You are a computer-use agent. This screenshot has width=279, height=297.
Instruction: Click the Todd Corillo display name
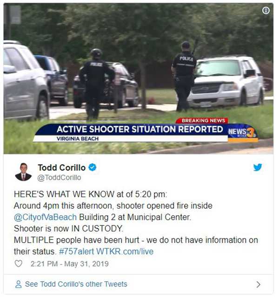(61, 168)
